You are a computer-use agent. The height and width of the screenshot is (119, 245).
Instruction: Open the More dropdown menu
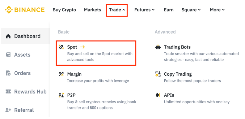[217, 10]
